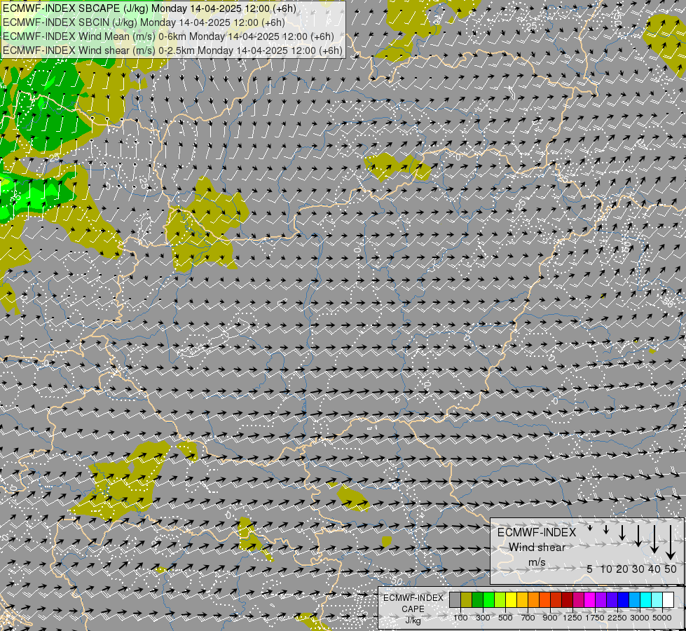Click the largest legend arrow above 50
Screen dimensions: 686x631
[671, 543]
